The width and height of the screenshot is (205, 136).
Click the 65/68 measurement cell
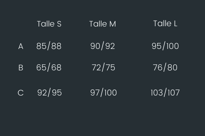pyautogui.click(x=49, y=67)
